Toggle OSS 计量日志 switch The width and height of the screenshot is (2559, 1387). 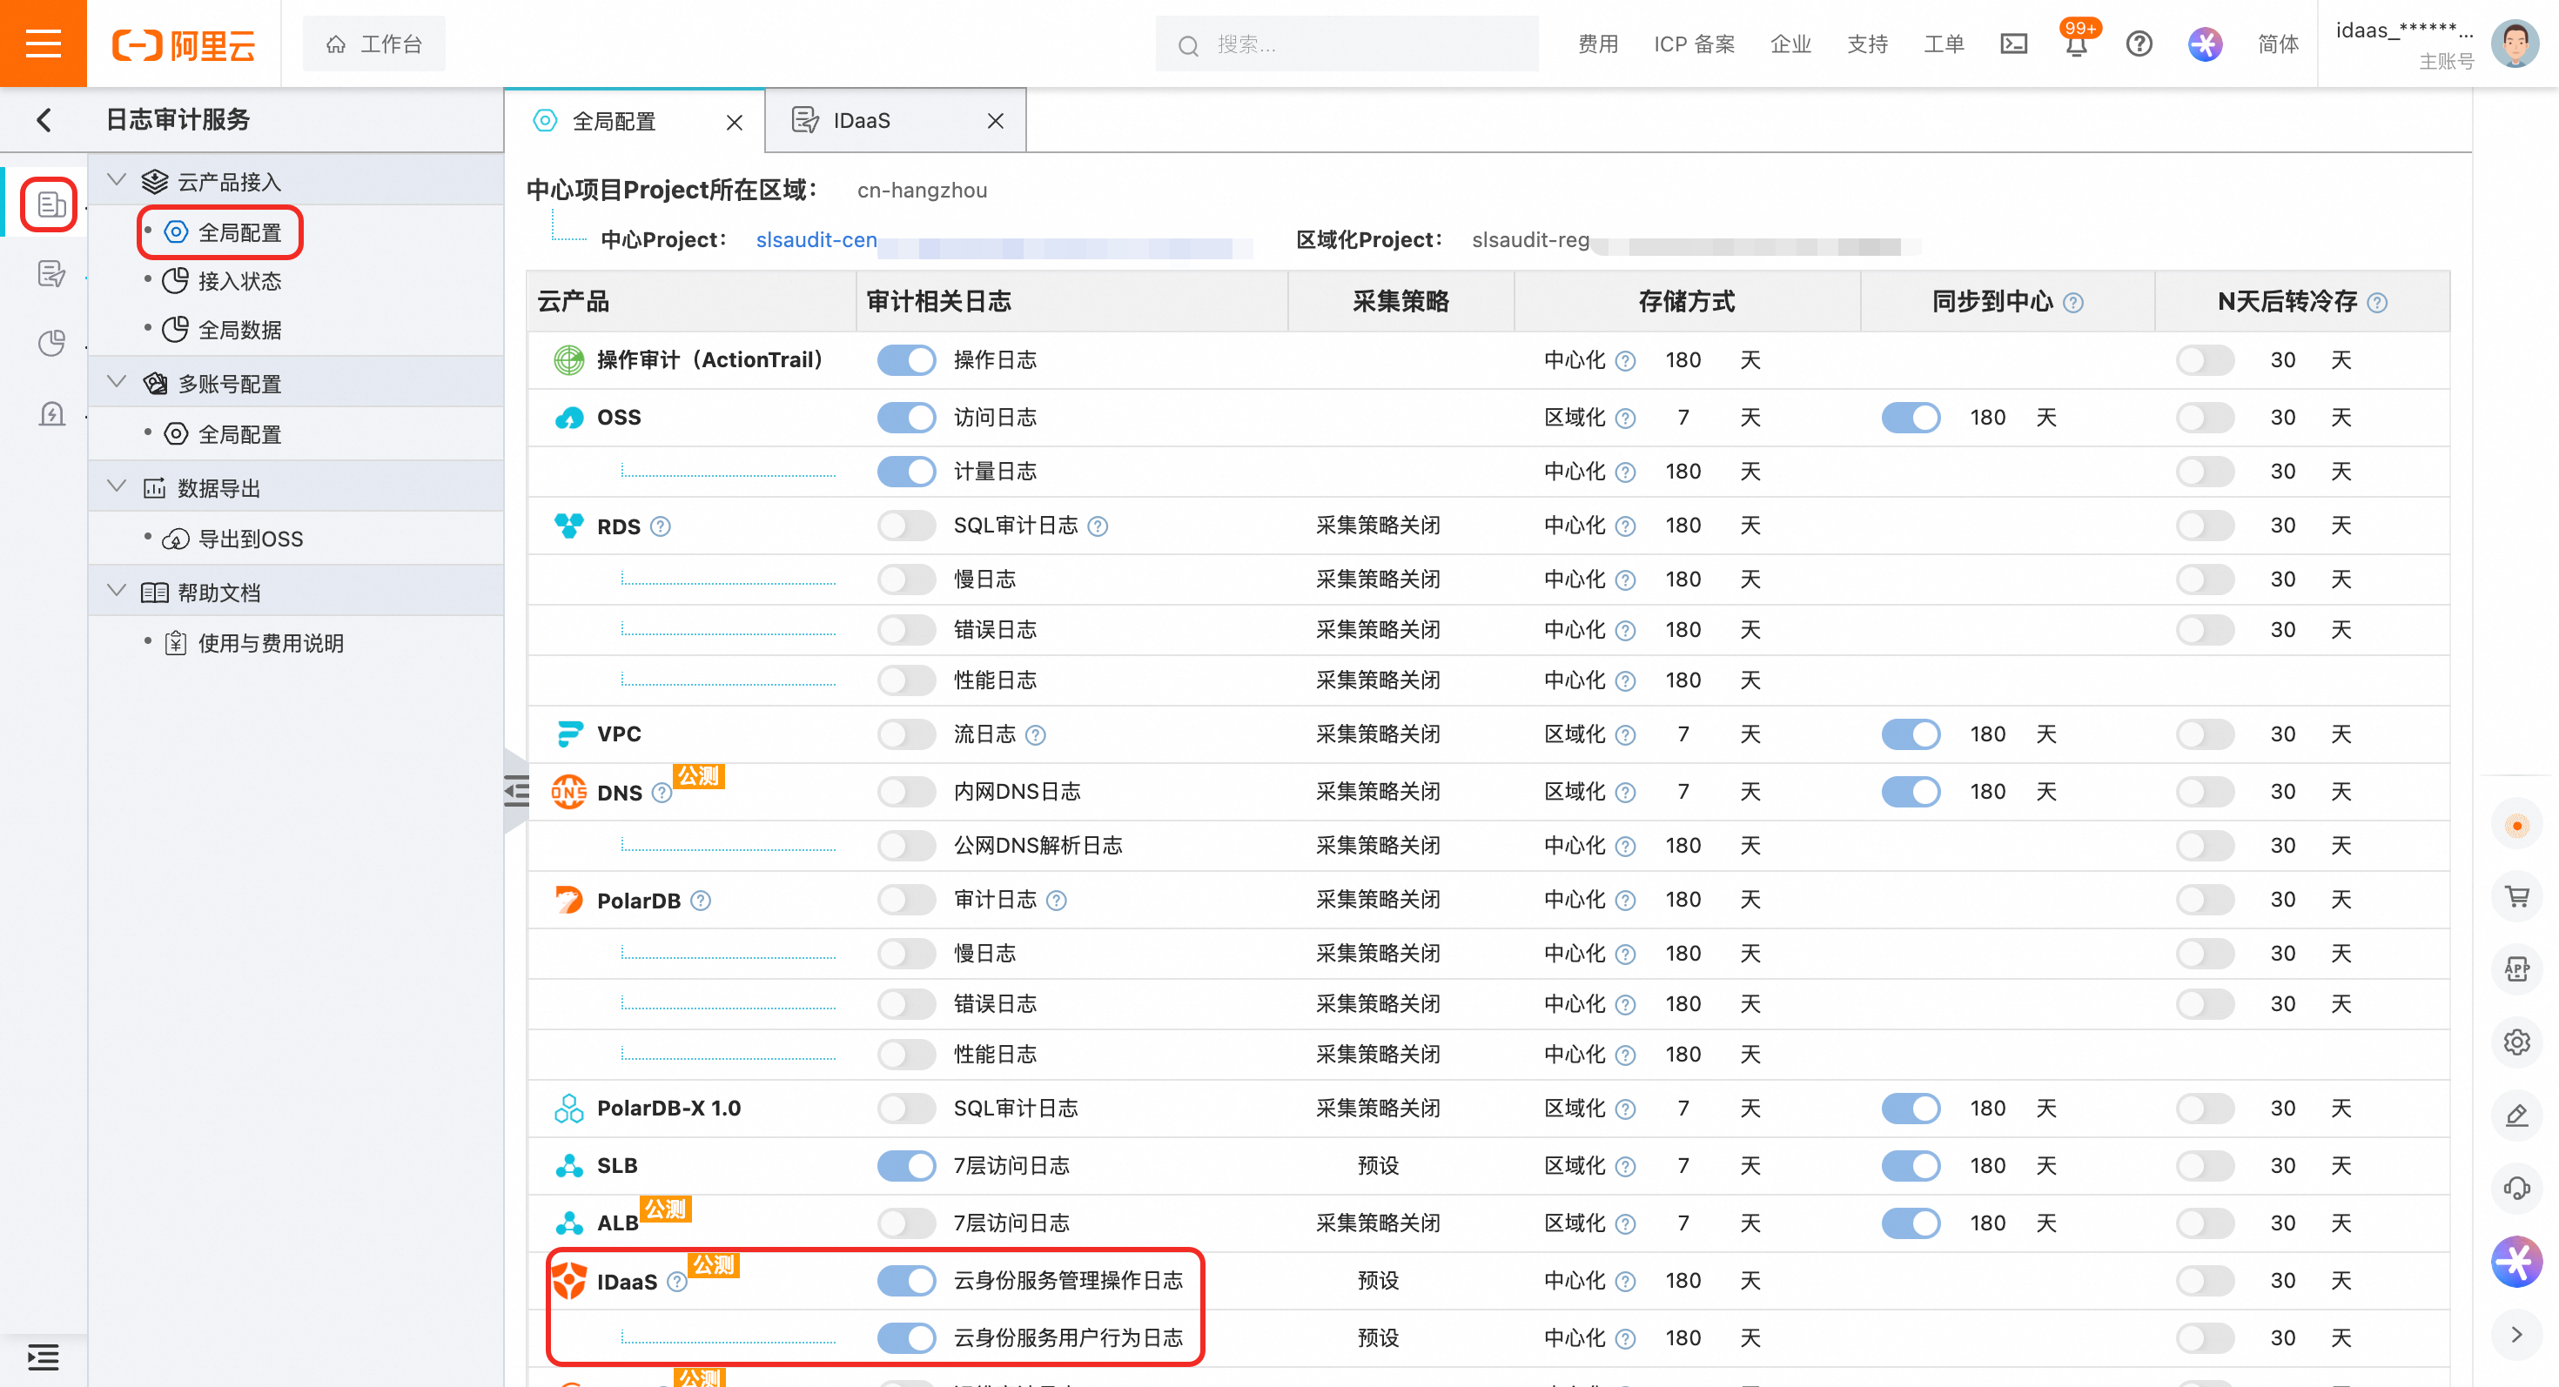click(906, 471)
